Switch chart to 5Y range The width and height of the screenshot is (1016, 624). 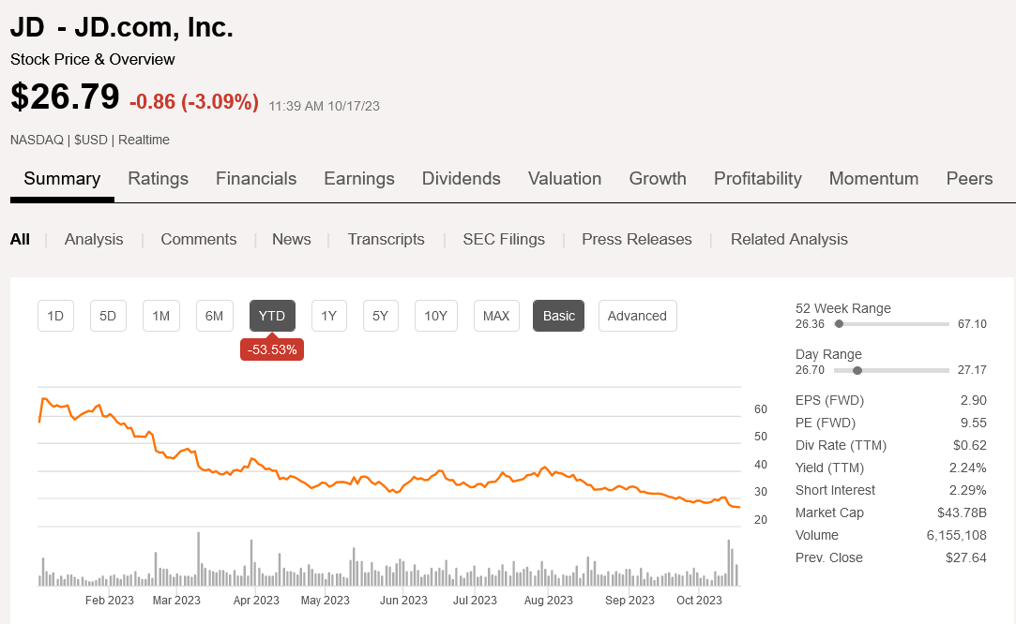tap(380, 316)
